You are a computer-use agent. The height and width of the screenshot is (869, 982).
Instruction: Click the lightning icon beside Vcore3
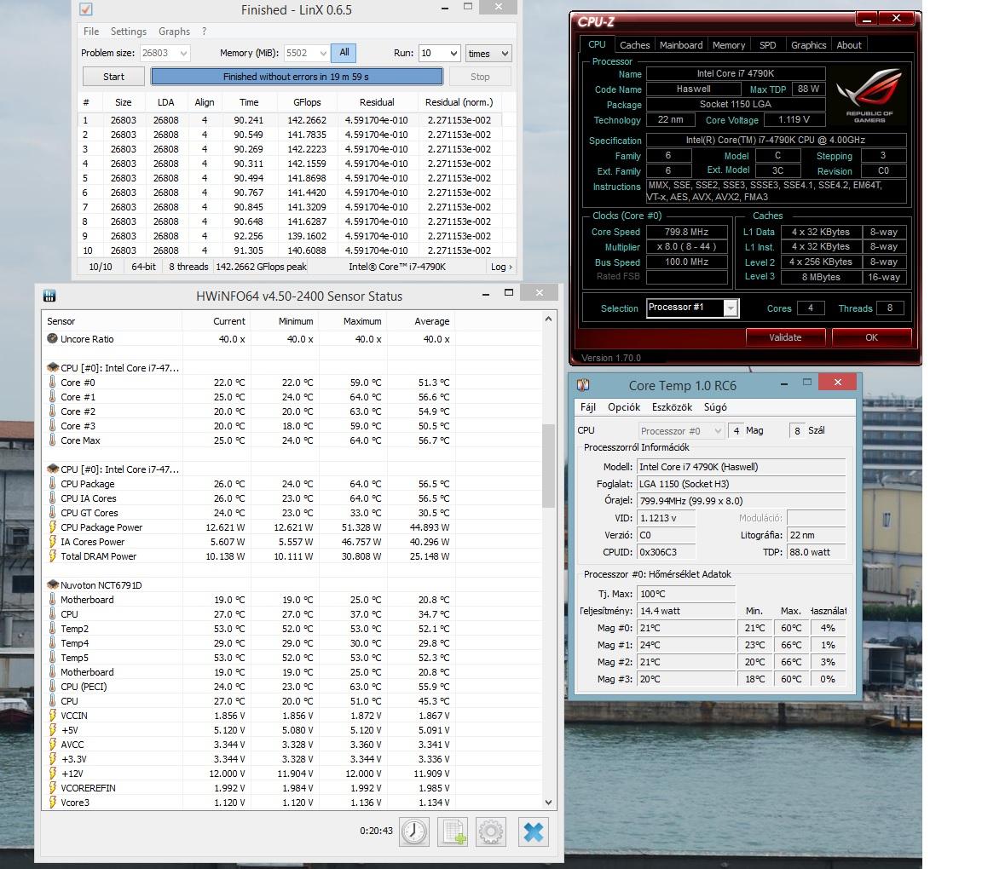tap(53, 802)
